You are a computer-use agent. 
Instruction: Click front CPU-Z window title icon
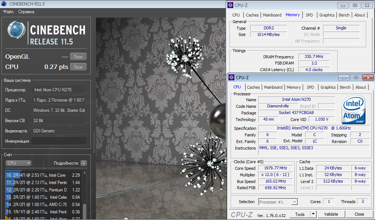tap(231, 77)
